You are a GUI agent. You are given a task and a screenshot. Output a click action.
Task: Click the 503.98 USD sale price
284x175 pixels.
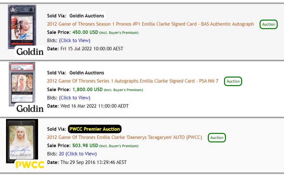click(x=85, y=146)
